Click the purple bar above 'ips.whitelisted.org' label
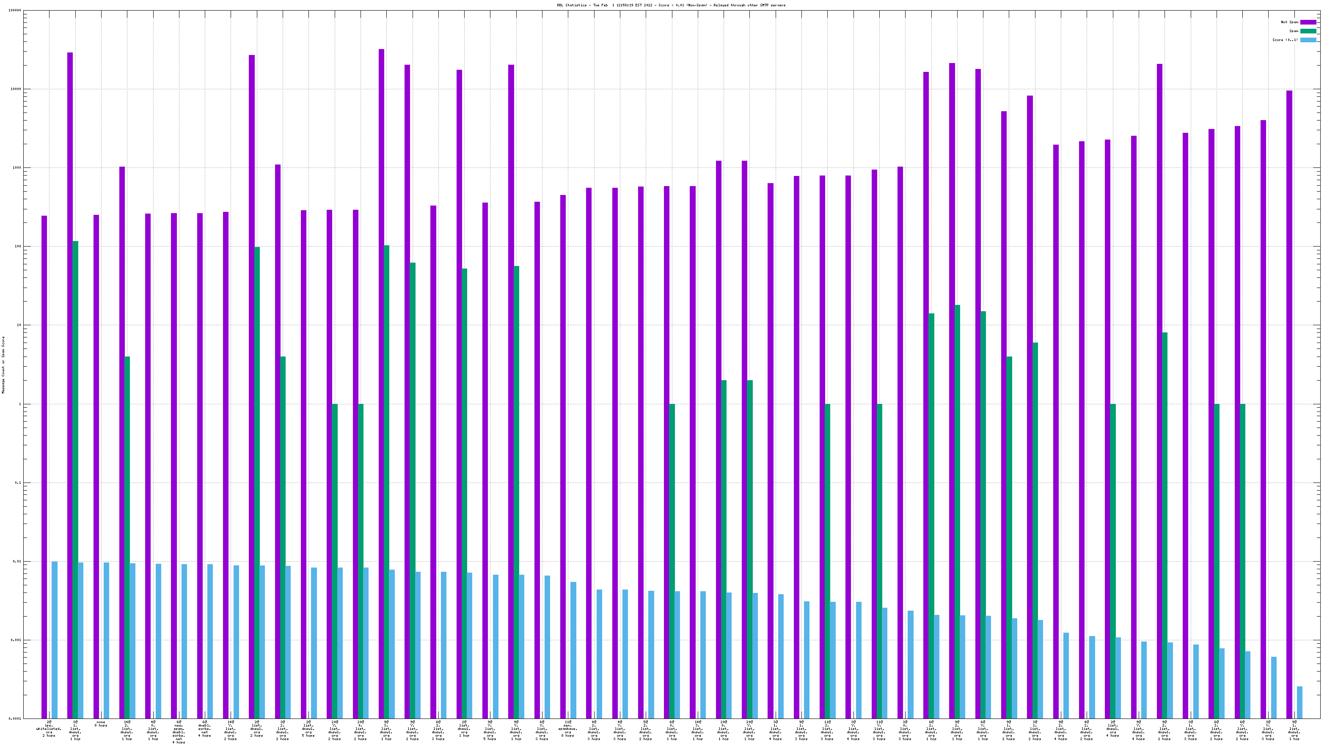Image resolution: width=1327 pixels, height=746 pixels. pyautogui.click(x=44, y=464)
